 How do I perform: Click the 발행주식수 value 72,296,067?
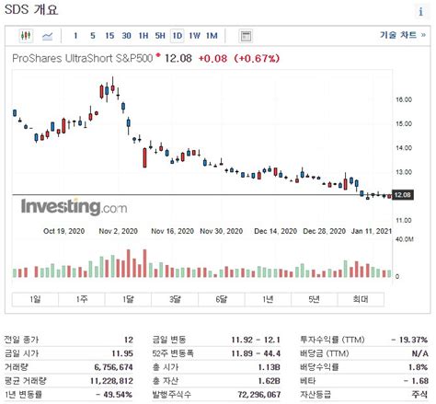[259, 395]
